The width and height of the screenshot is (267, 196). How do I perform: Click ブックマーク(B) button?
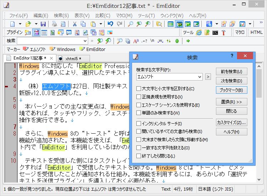231,90
